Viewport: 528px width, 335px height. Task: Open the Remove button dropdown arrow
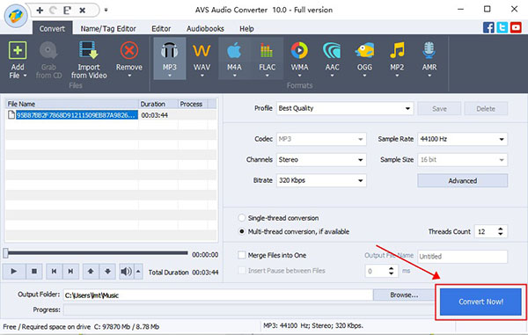pos(129,76)
